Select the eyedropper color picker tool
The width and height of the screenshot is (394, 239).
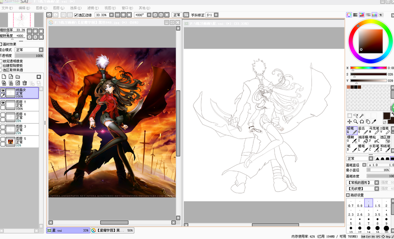click(374, 121)
